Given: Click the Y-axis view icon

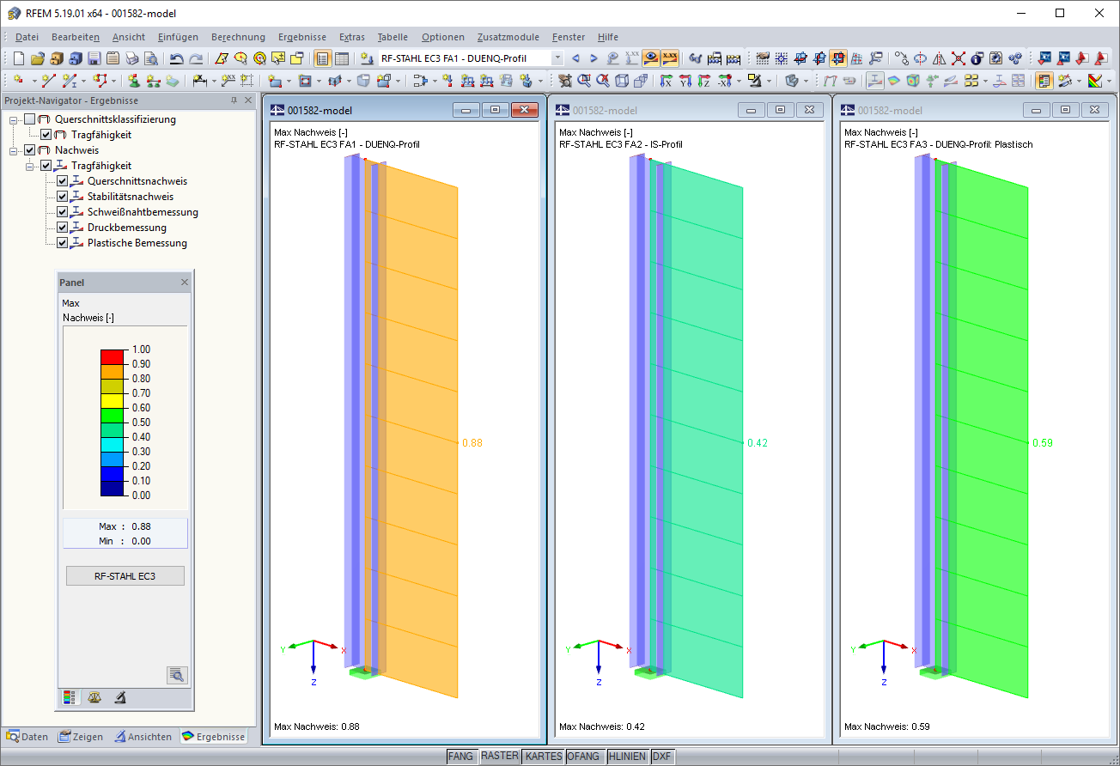Looking at the screenshot, I should [685, 81].
